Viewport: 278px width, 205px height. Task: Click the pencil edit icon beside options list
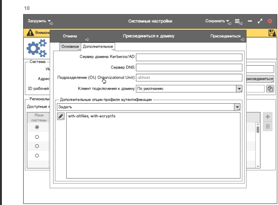[x=61, y=117]
